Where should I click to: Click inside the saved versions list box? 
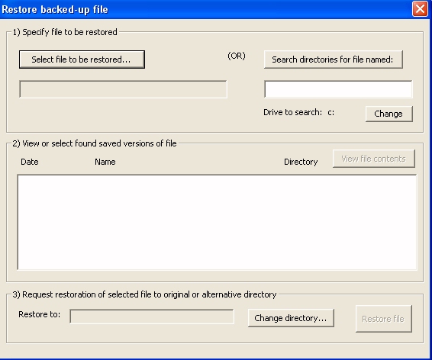coord(217,222)
